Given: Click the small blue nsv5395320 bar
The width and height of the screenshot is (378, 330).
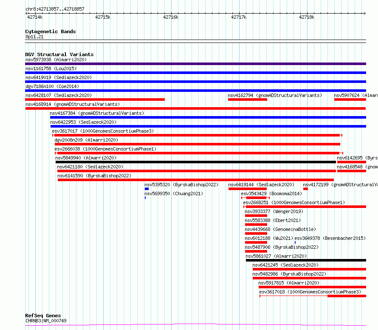Looking at the screenshot, I should [147, 189].
